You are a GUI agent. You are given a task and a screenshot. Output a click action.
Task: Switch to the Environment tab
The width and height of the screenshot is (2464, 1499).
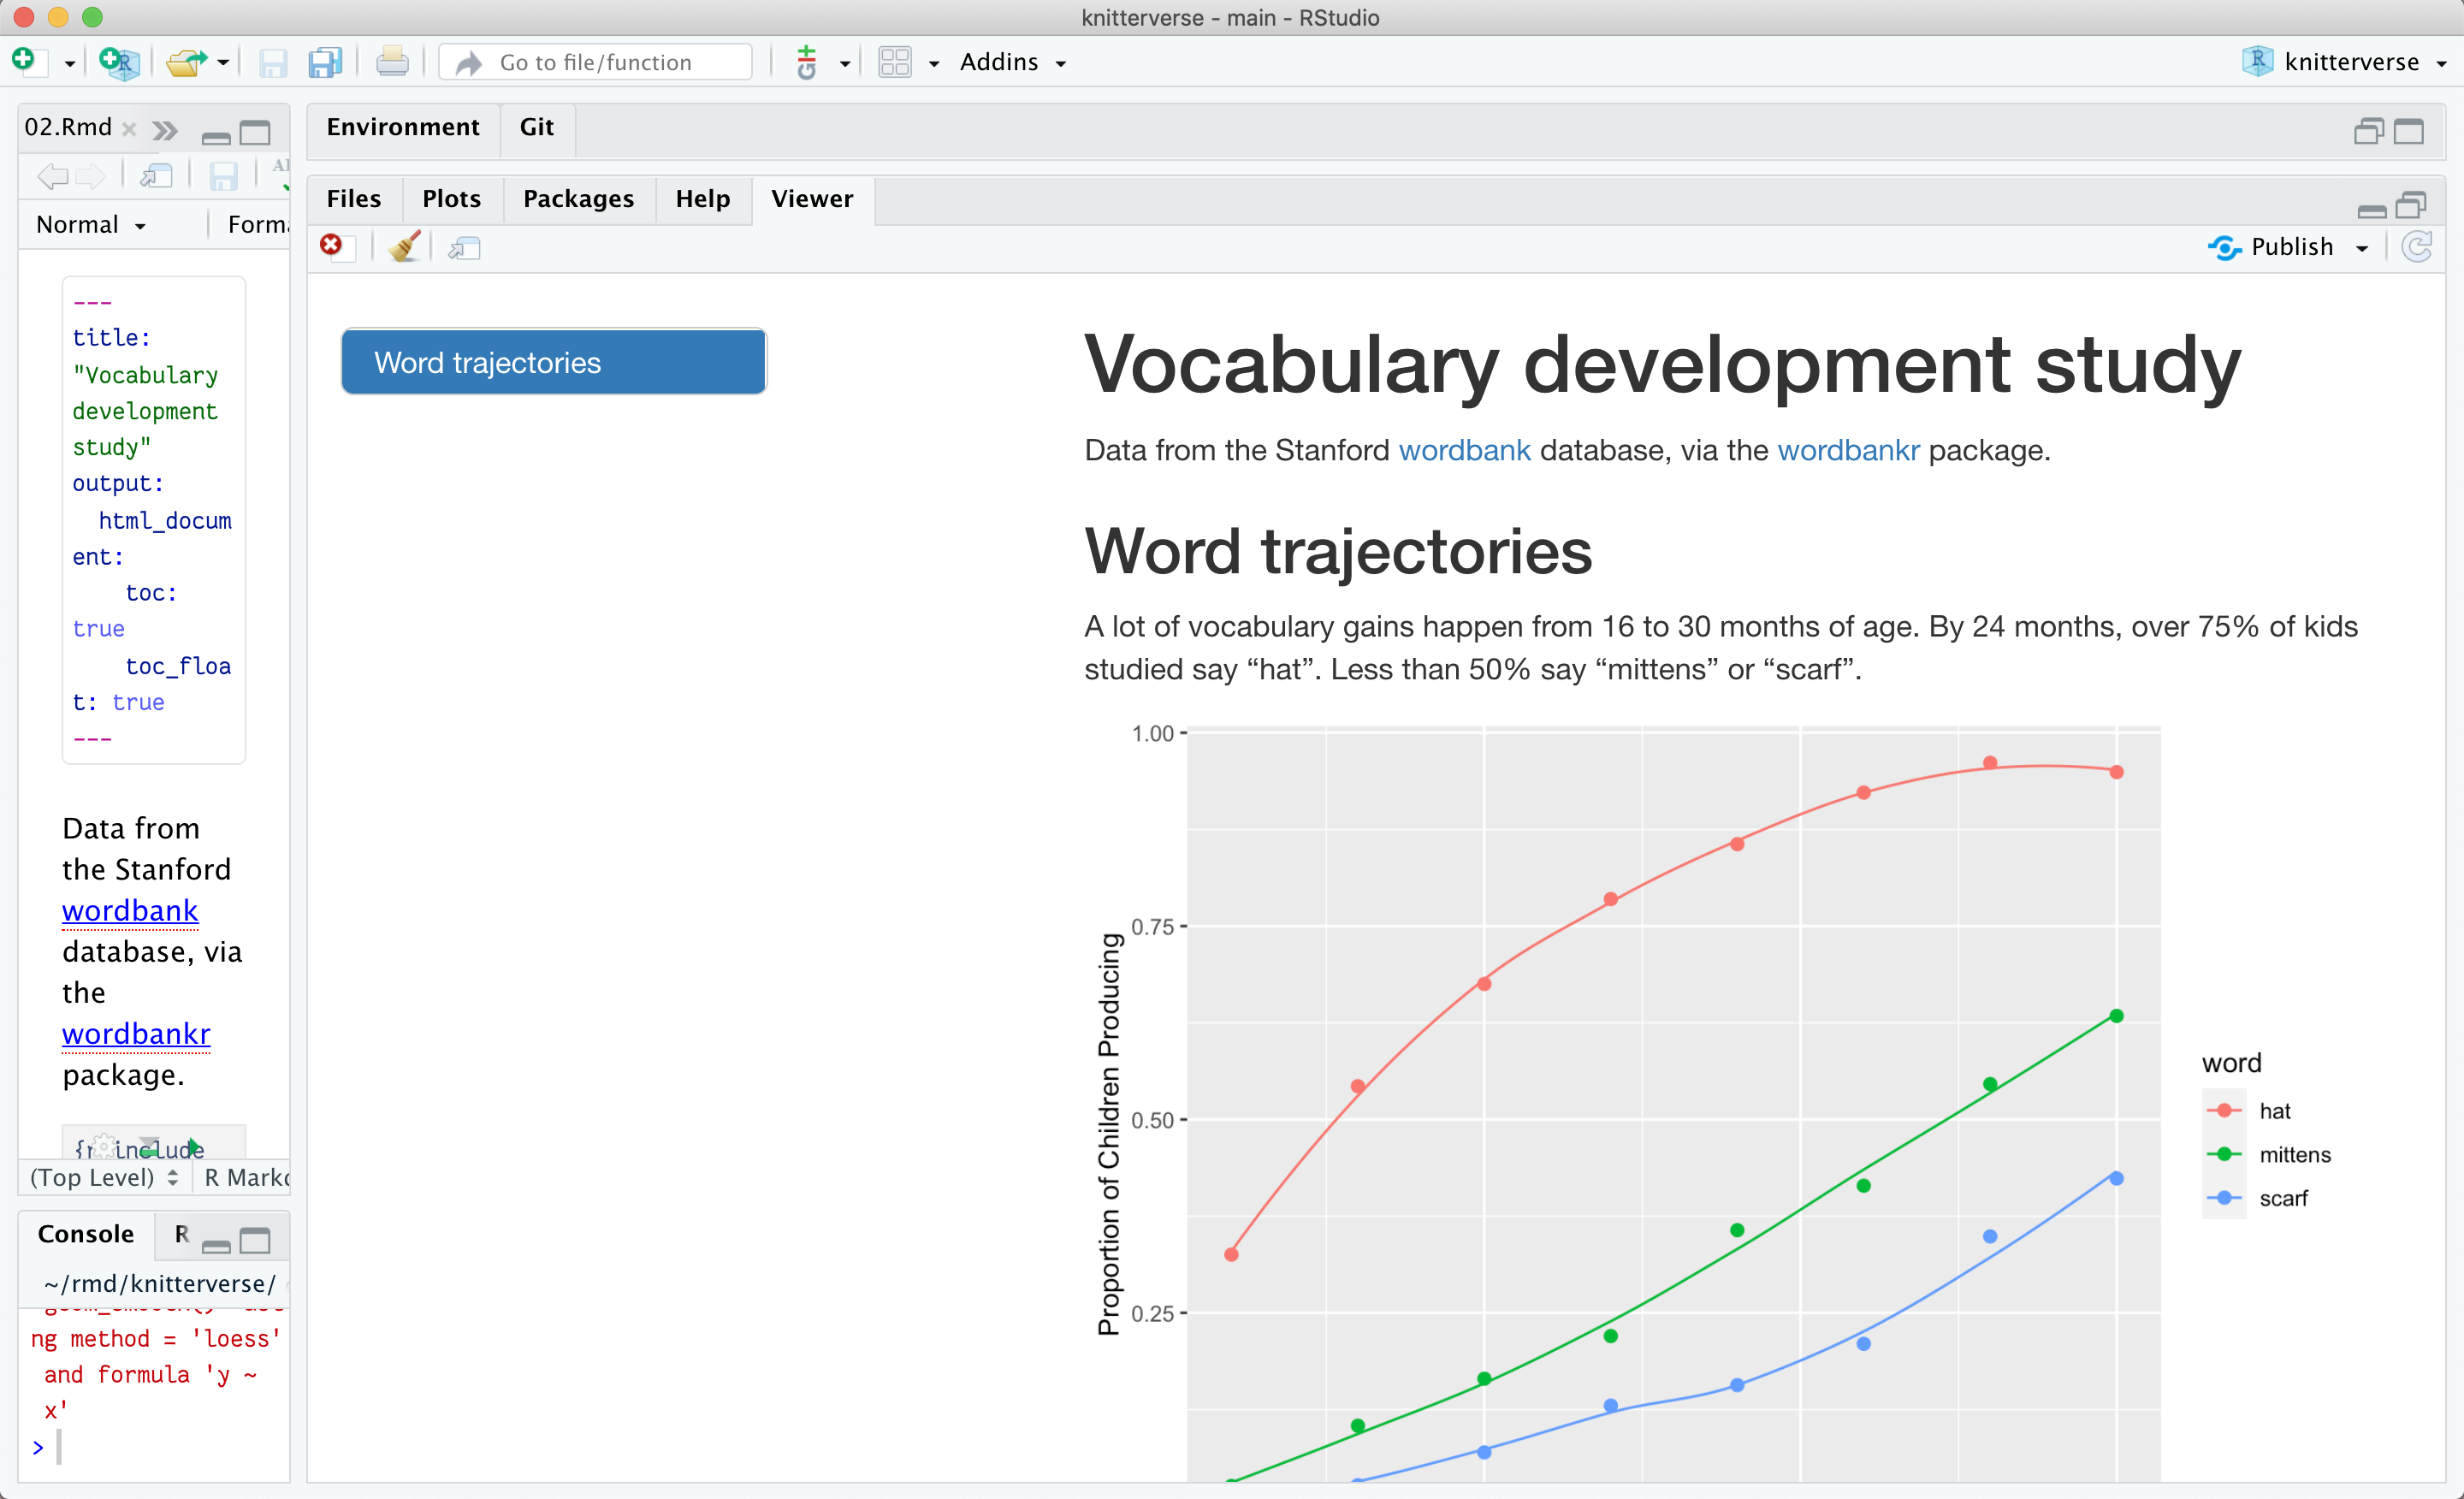(403, 127)
